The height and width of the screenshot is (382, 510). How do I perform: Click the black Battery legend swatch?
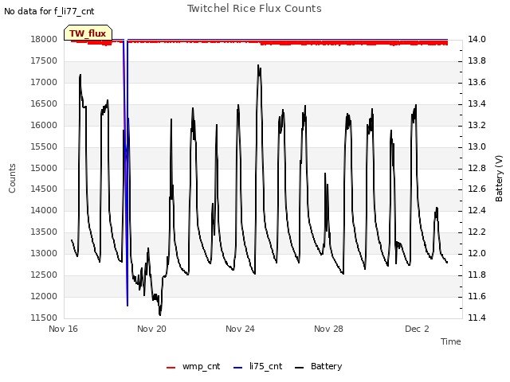tap(299, 368)
